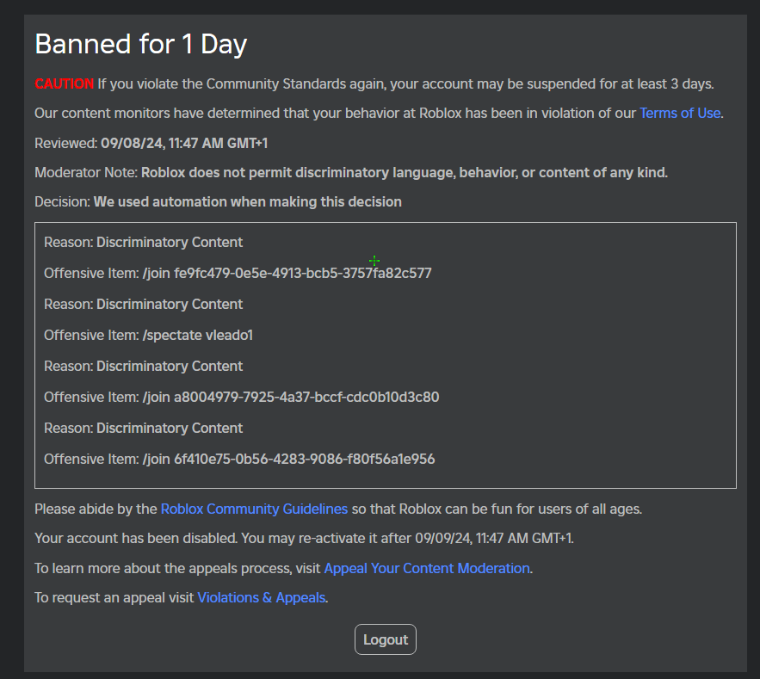Click the Logout button
The height and width of the screenshot is (679, 760).
[386, 639]
